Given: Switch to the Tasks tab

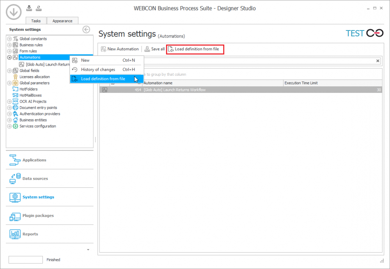Looking at the screenshot, I should pyautogui.click(x=36, y=21).
